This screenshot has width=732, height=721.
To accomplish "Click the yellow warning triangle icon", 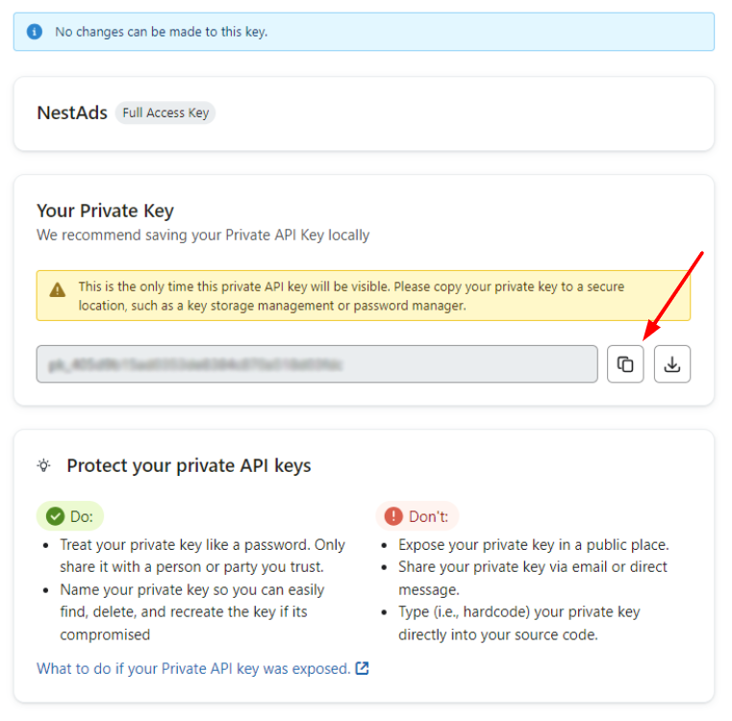I will click(58, 289).
